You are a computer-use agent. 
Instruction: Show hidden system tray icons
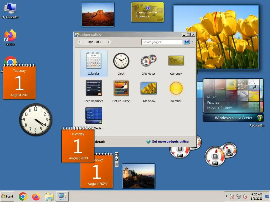[226, 196]
